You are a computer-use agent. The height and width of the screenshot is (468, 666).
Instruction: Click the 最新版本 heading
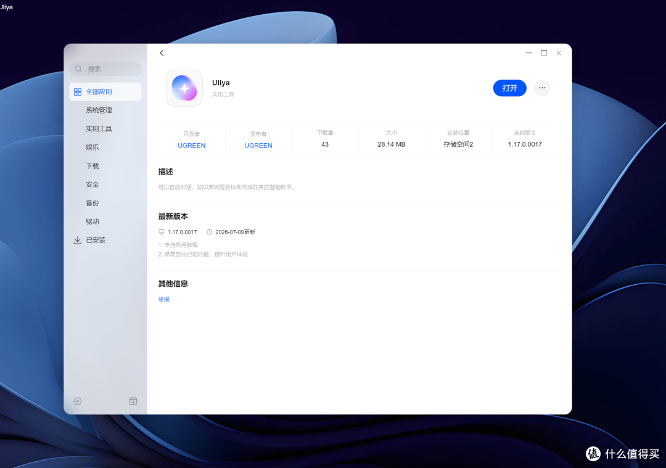pyautogui.click(x=173, y=216)
